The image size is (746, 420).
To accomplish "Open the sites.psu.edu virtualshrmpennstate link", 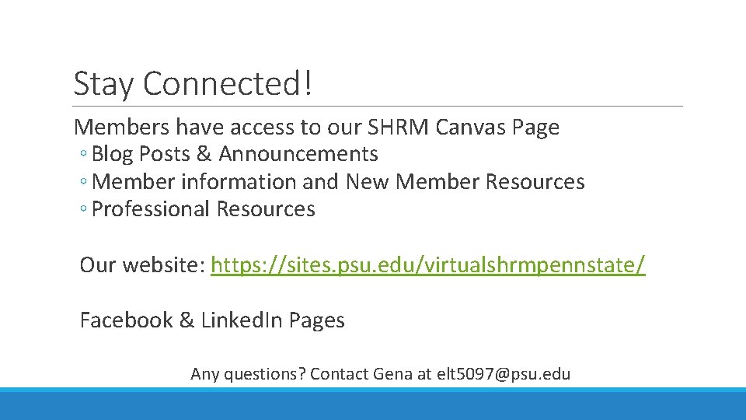I will 427,266.
